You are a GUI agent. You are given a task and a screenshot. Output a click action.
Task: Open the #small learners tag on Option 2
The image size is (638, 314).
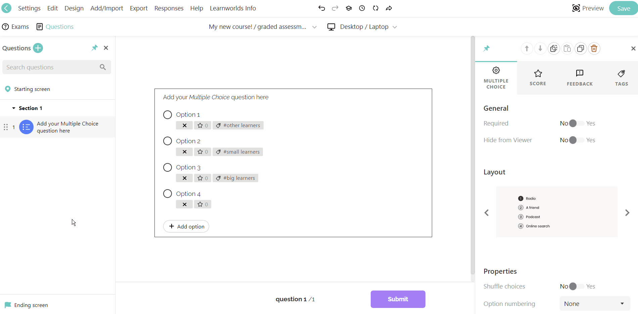click(237, 152)
